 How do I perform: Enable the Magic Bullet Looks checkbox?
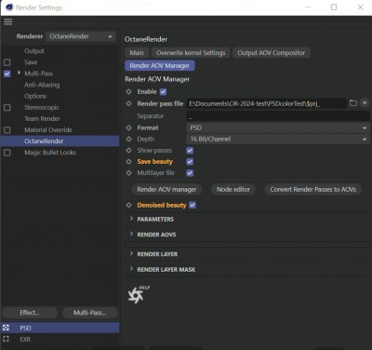pyautogui.click(x=7, y=153)
